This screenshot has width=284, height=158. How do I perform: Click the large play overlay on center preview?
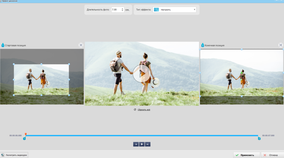[x=142, y=73]
